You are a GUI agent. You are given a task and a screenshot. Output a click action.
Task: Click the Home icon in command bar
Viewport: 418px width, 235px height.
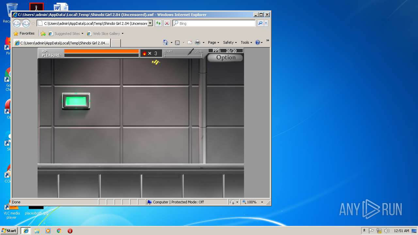tap(166, 42)
